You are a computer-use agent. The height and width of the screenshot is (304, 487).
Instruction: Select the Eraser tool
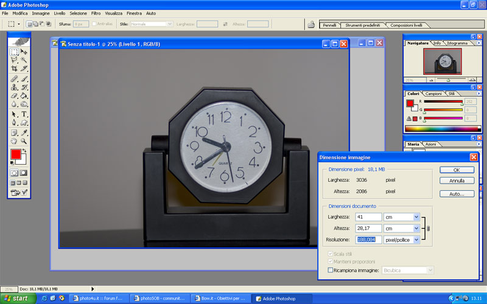pyautogui.click(x=14, y=96)
